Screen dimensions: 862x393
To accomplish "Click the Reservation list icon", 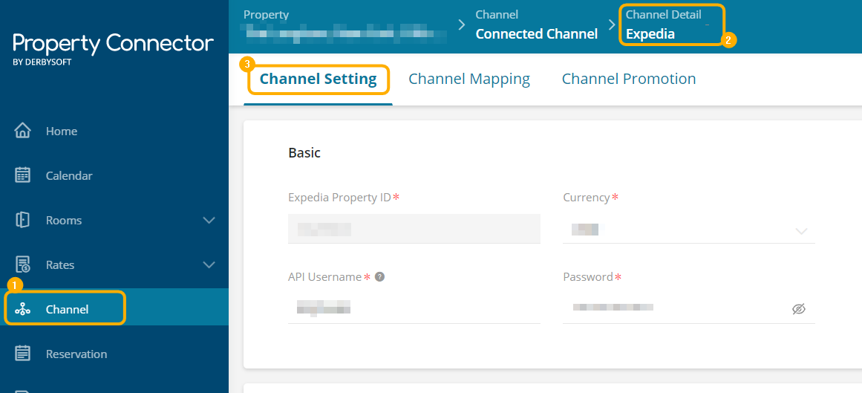I will click(x=22, y=354).
